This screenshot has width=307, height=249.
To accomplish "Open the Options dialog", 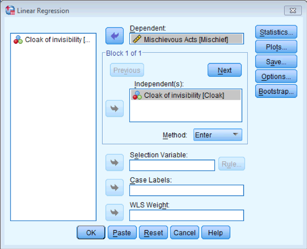I will [276, 76].
